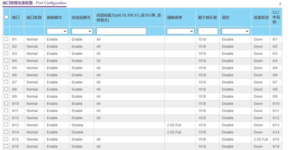
Task: Click 2.5G Full link status of 0/15
Action: [x=261, y=139]
